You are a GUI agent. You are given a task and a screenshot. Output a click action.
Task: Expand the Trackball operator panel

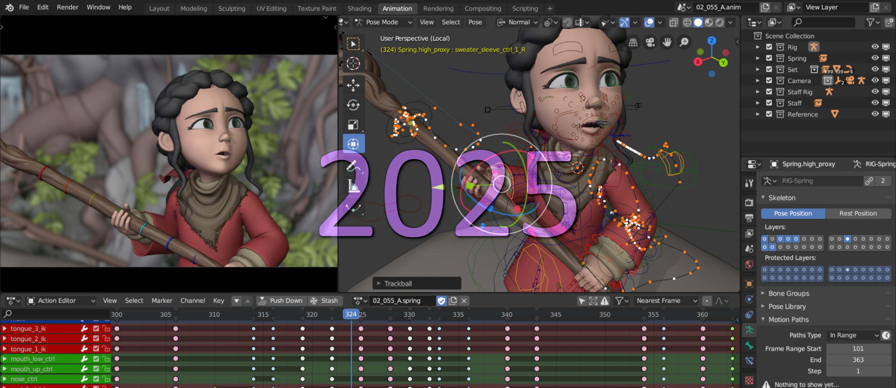(x=417, y=283)
